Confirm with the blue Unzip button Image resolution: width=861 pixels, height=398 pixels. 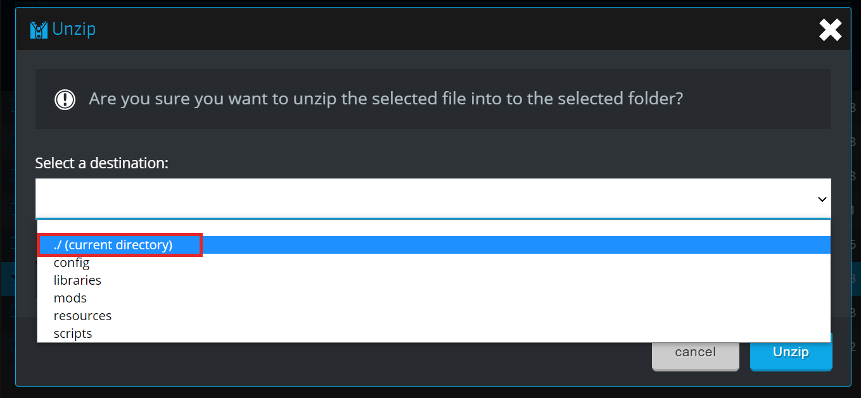(x=791, y=353)
